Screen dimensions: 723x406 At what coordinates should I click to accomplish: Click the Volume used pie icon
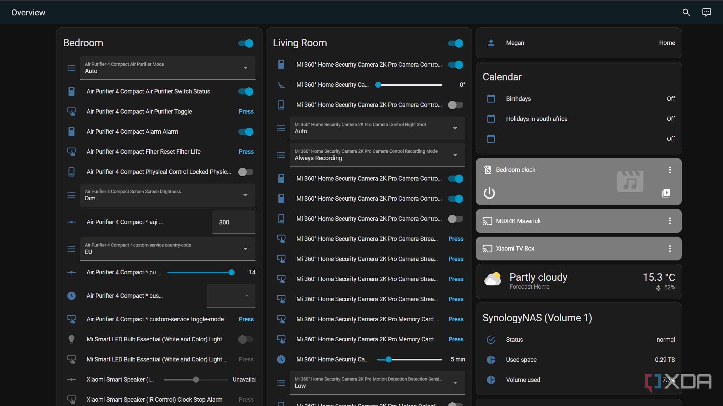491,380
